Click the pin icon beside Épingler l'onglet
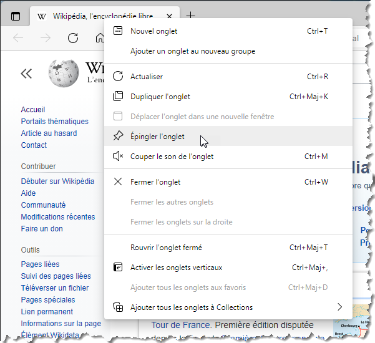The width and height of the screenshot is (375, 343). (x=118, y=137)
